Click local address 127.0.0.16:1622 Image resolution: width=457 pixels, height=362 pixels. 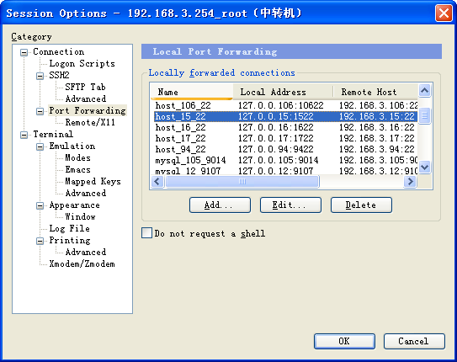(276, 127)
